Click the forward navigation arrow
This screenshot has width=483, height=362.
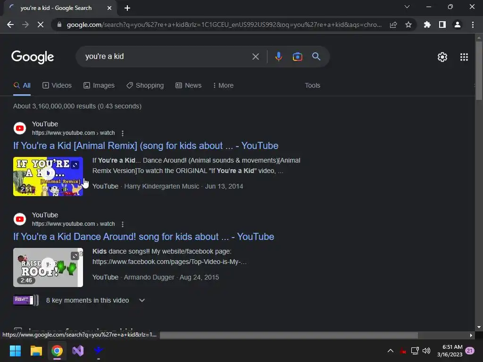tap(25, 25)
